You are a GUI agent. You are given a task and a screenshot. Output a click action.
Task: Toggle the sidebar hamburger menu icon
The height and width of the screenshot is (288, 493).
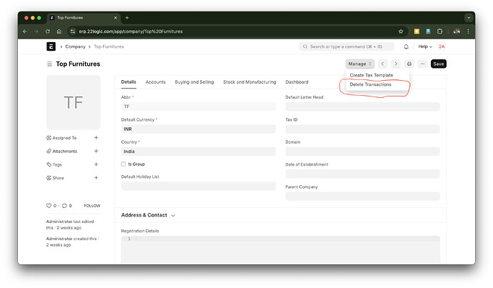(49, 64)
